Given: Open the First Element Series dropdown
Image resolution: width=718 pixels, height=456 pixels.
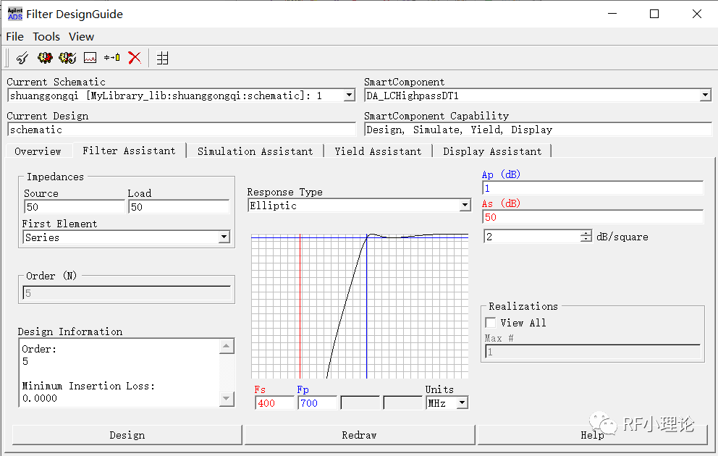Looking at the screenshot, I should click(224, 237).
